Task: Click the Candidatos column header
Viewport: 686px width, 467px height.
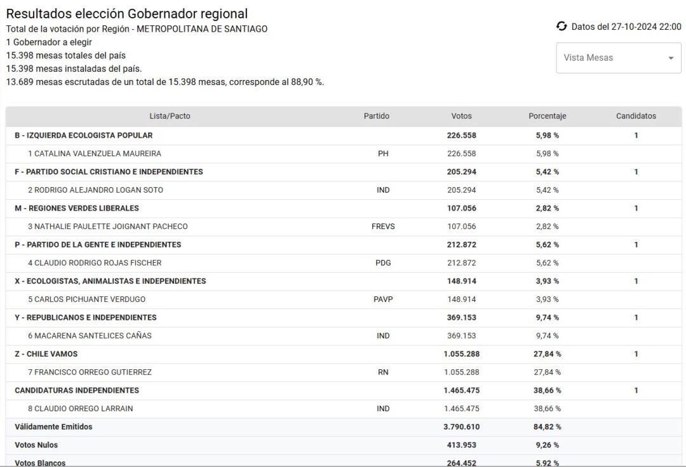Action: pos(636,116)
